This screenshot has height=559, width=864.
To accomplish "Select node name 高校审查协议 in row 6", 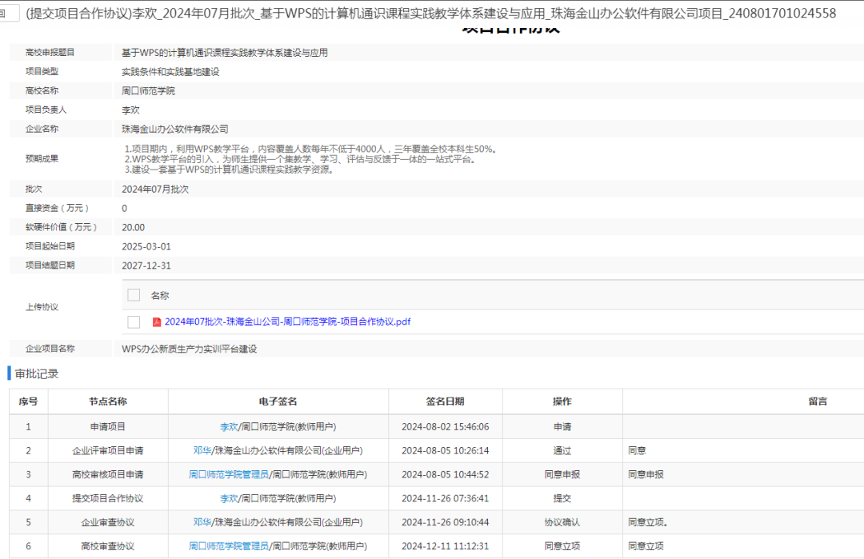I will coord(108,546).
